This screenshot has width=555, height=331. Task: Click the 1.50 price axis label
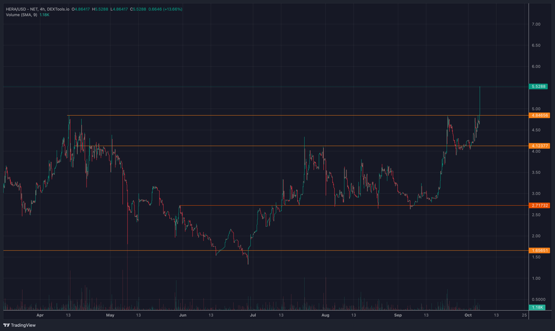(x=536, y=257)
